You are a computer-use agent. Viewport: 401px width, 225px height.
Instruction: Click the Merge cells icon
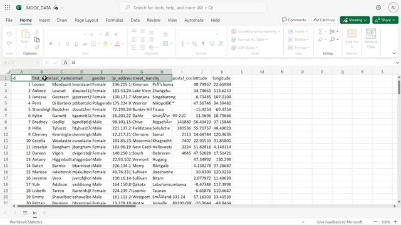pyautogui.click(x=165, y=44)
